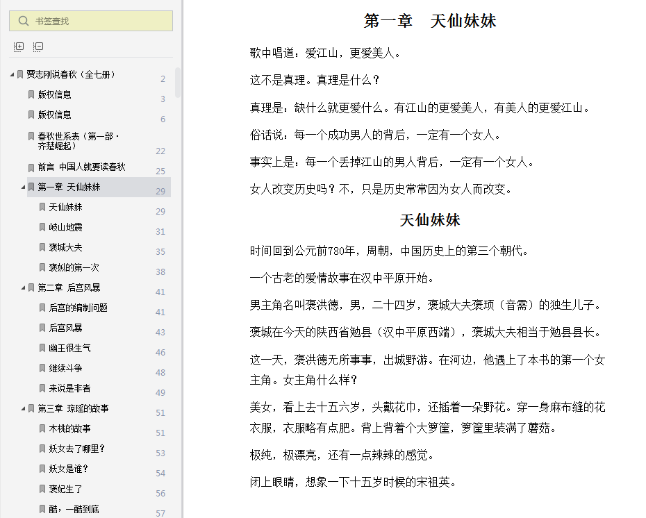646x518 pixels.
Task: Click bookmark icon beside 后宫的编制问题
Action: click(42, 308)
